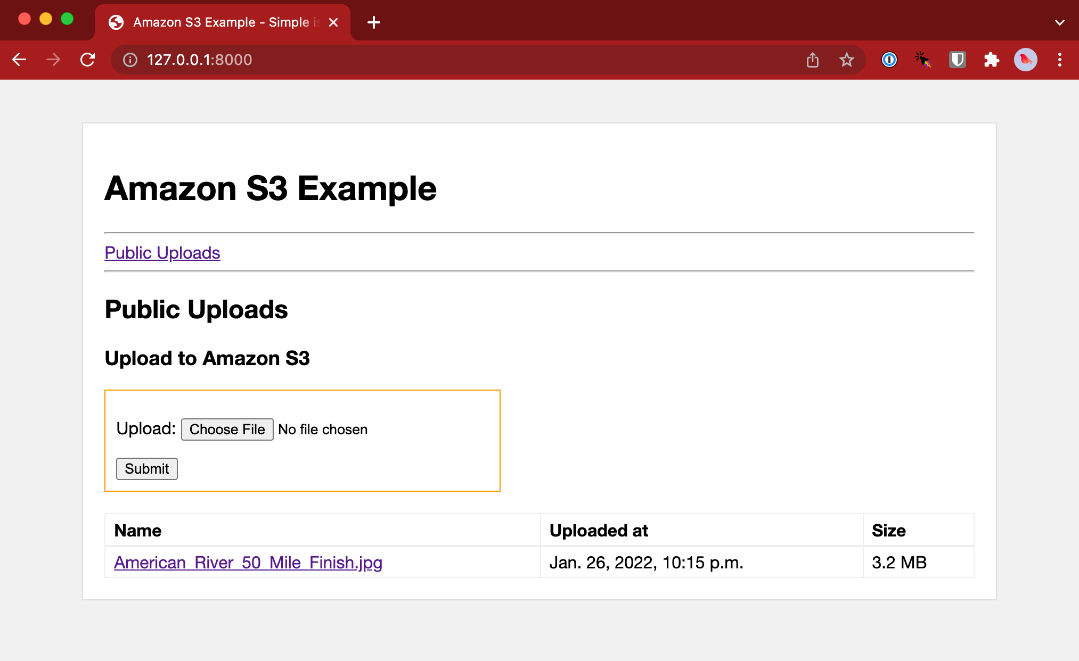Click the forward navigation arrow
Screen dimensions: 1079x661
click(x=53, y=60)
